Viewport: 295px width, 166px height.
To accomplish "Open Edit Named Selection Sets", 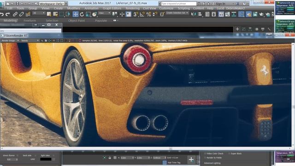I will (162, 14).
